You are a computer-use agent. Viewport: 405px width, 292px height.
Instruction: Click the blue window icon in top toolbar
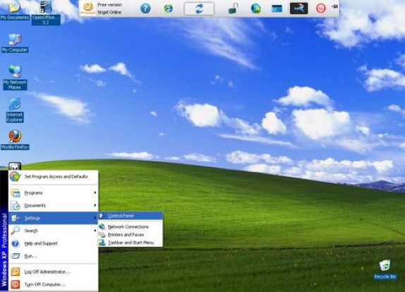click(x=277, y=8)
